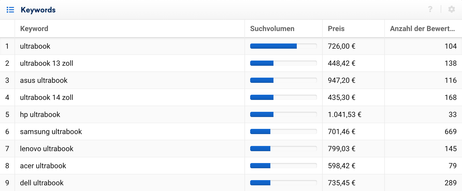The height and width of the screenshot is (191, 462).
Task: Open the settings gear icon
Action: click(452, 9)
